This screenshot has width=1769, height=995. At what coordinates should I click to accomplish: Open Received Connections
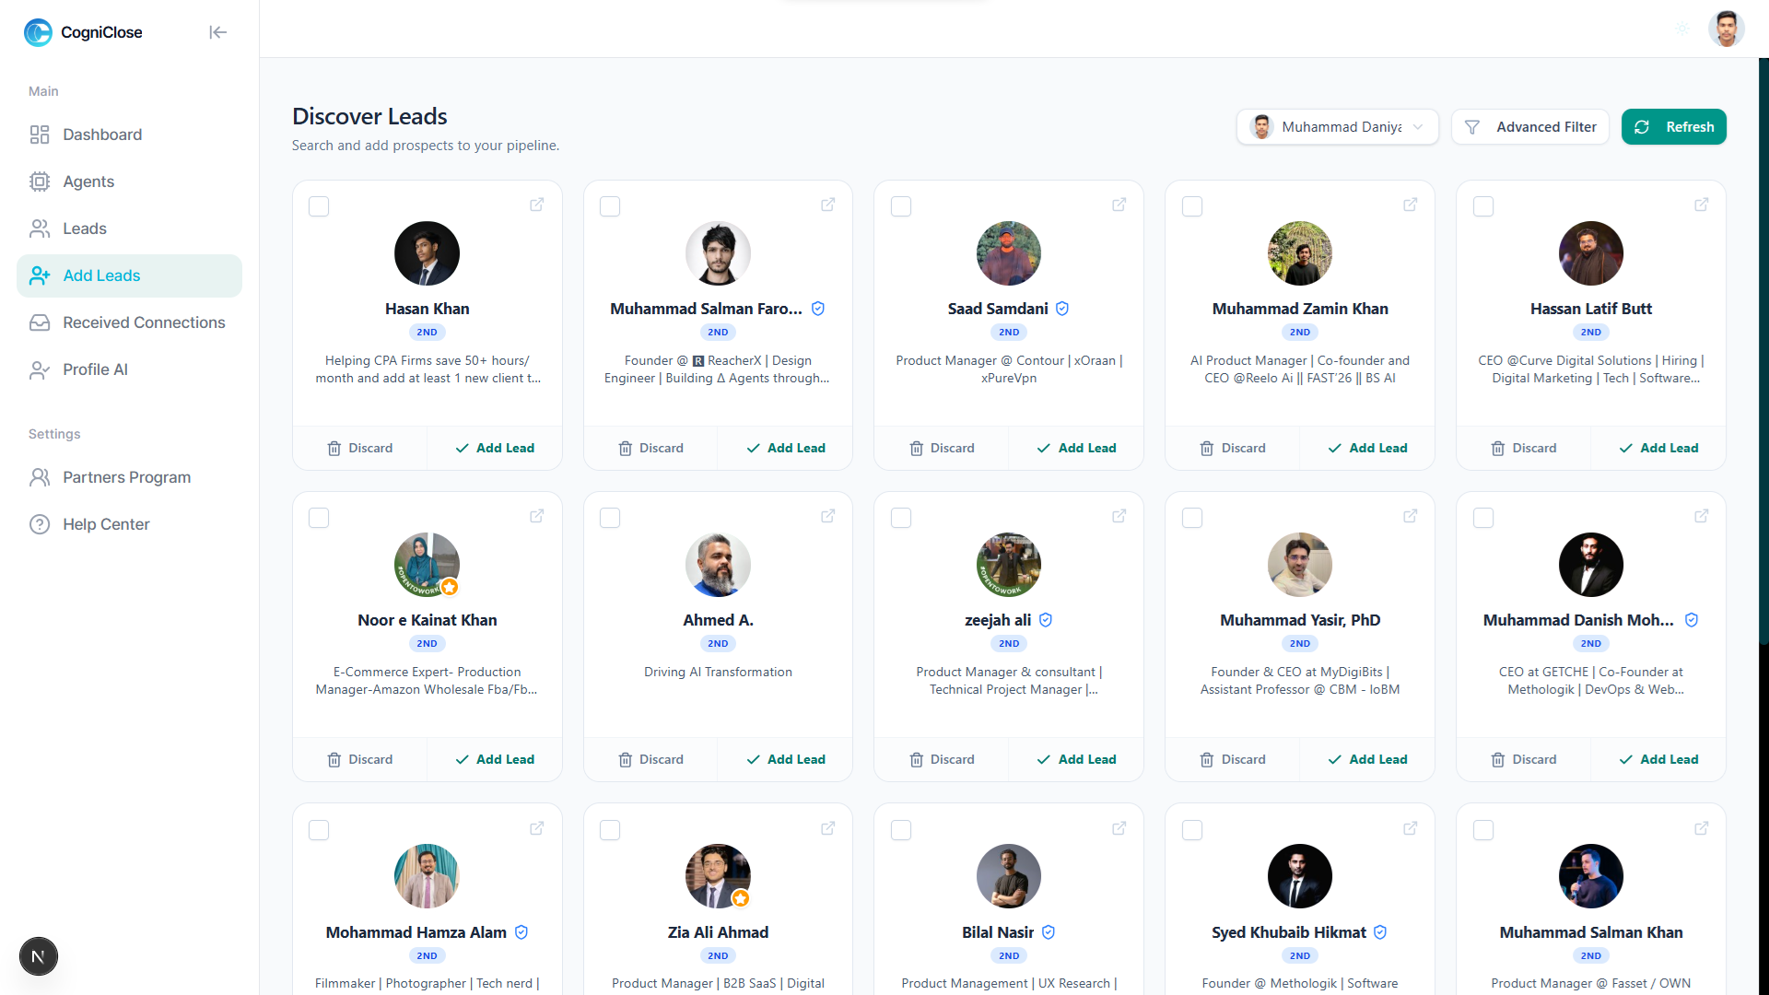coord(129,322)
